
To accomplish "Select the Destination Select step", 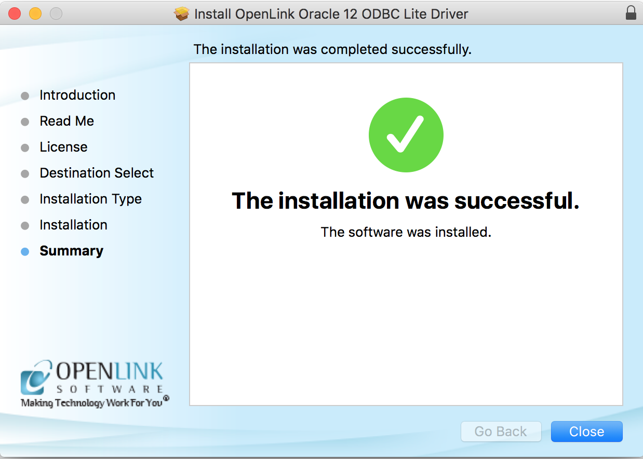I will 97,173.
